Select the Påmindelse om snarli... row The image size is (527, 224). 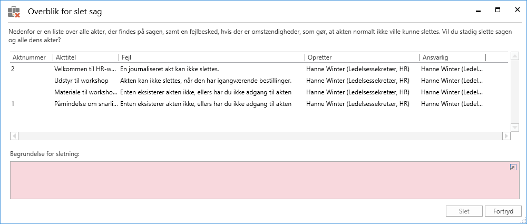[84, 103]
